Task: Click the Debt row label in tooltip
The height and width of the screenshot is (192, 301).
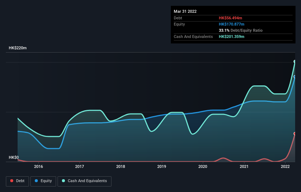Action: click(178, 18)
